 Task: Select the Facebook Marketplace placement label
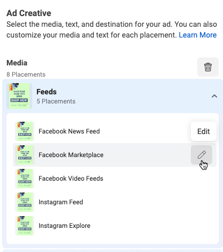(x=71, y=155)
